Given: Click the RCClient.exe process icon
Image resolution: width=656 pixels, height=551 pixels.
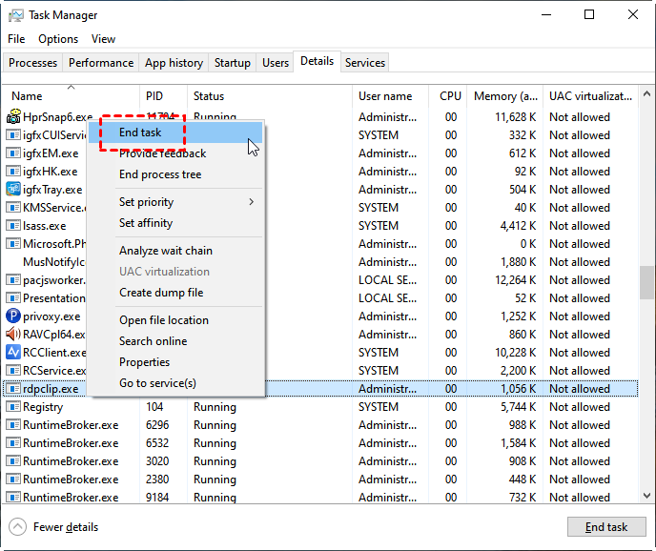Looking at the screenshot, I should (13, 353).
